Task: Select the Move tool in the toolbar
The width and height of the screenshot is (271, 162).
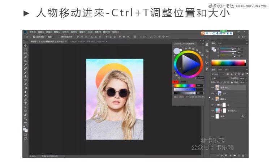Action: [25, 46]
